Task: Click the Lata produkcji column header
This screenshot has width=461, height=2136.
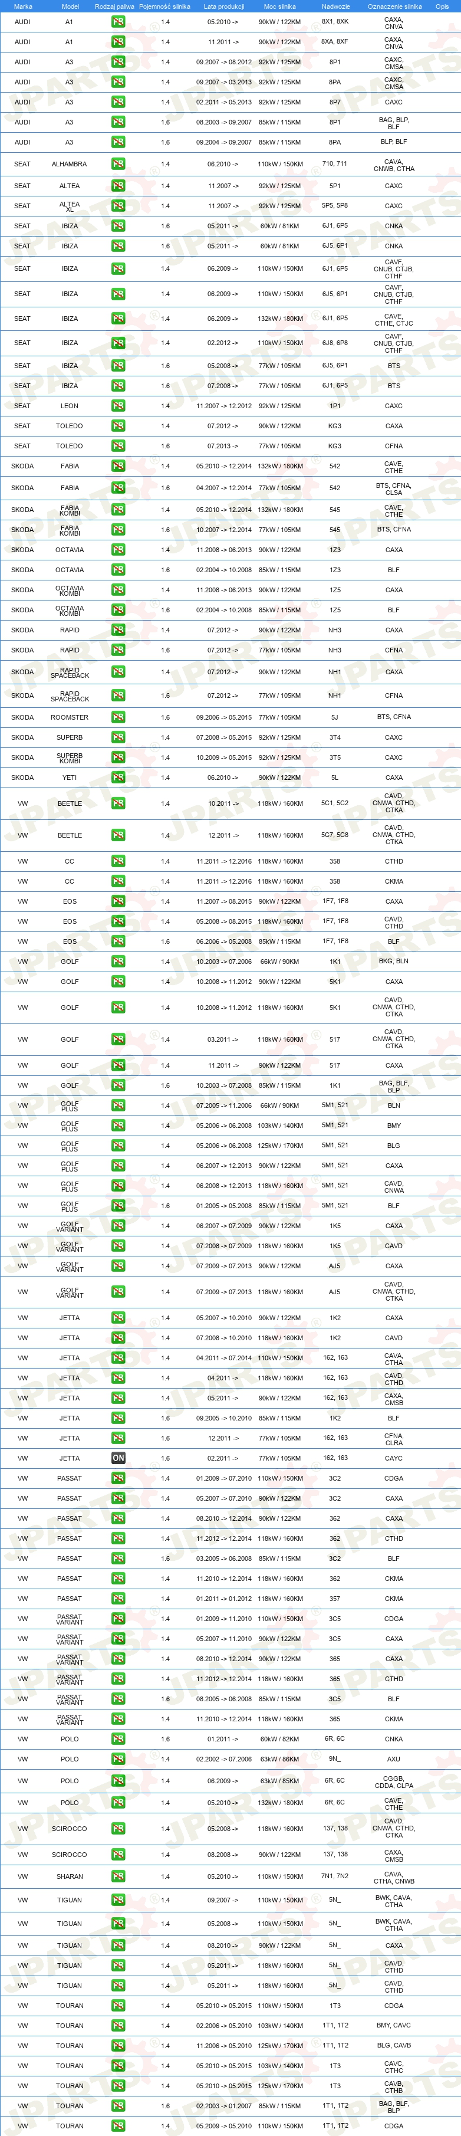Action: pos(223,6)
